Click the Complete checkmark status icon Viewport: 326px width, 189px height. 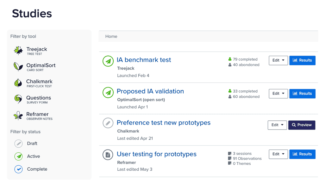point(18,169)
